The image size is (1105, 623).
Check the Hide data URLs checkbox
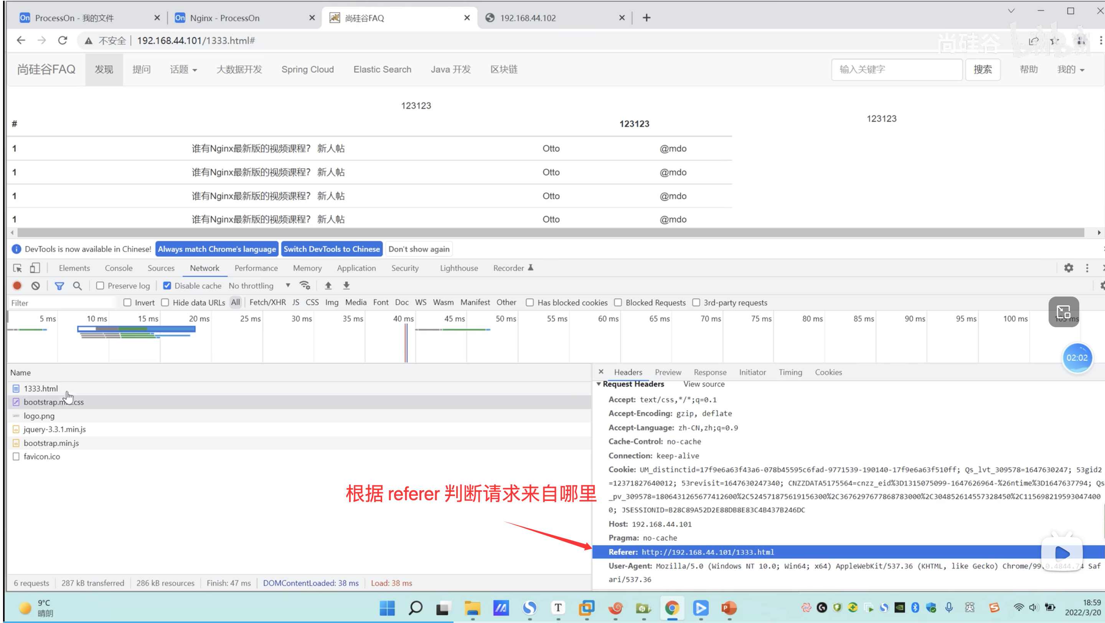point(165,303)
